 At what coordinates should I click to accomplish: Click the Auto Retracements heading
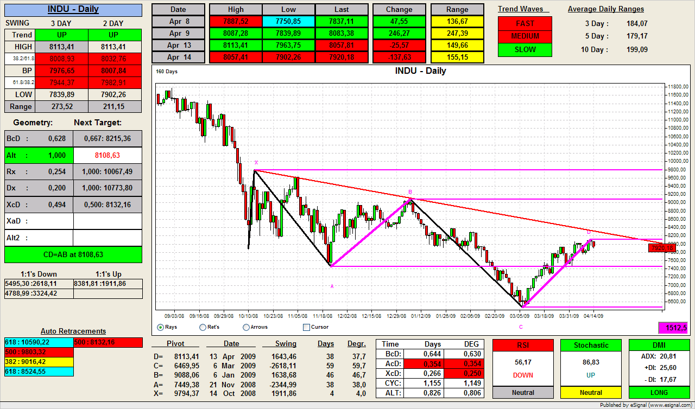tap(73, 331)
